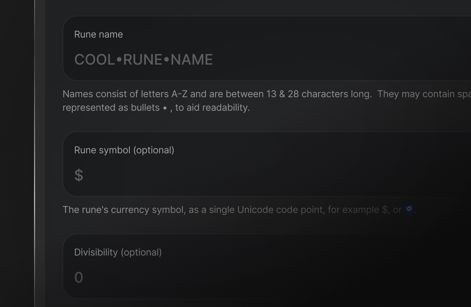Image resolution: width=471 pixels, height=307 pixels.
Task: Click the "Divisibility (optional)" label
Action: tap(118, 252)
